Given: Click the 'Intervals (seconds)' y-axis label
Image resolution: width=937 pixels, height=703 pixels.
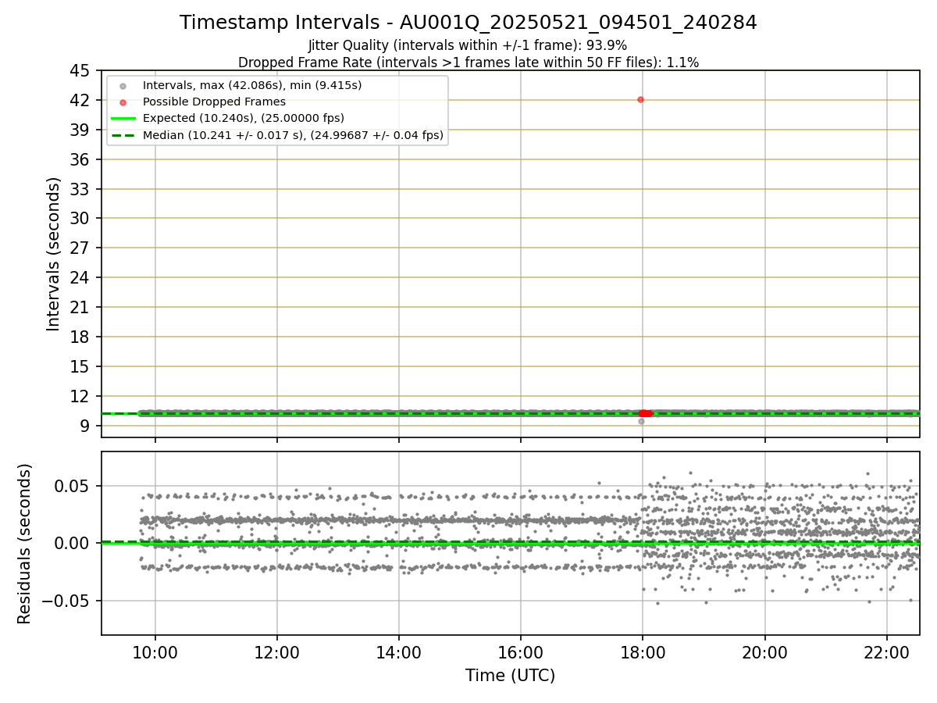Looking at the screenshot, I should 53,254.
